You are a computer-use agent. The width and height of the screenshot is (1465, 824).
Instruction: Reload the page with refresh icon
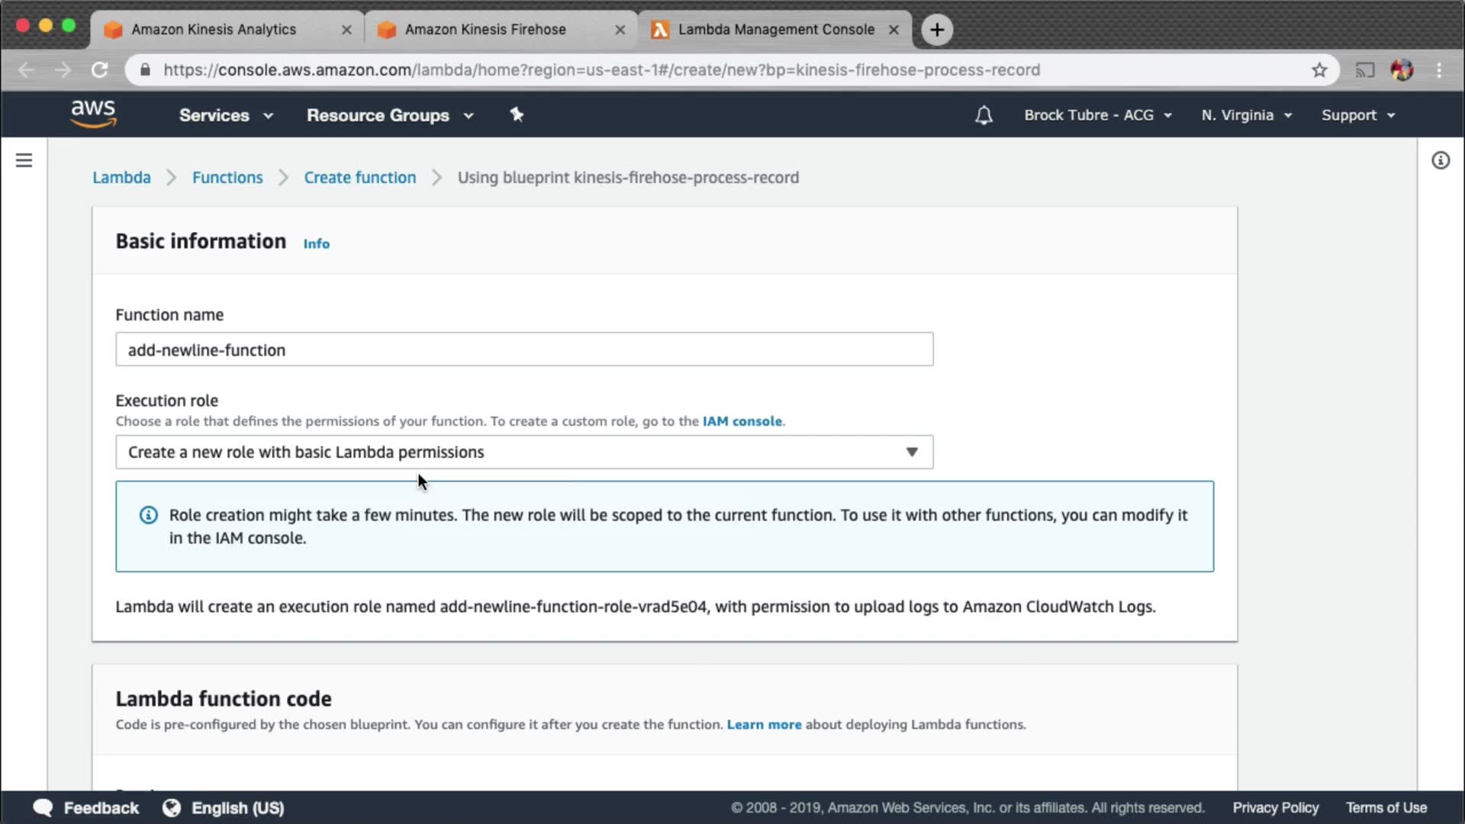pos(100,70)
